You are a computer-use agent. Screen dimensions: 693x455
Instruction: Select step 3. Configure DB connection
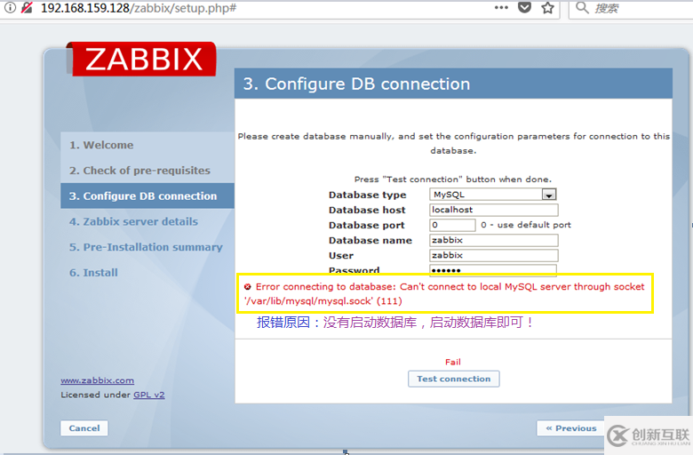click(x=147, y=196)
